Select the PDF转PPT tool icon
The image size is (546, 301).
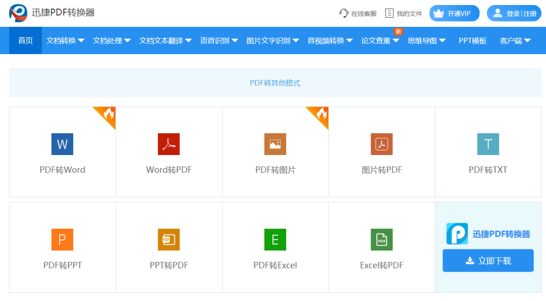coord(62,239)
